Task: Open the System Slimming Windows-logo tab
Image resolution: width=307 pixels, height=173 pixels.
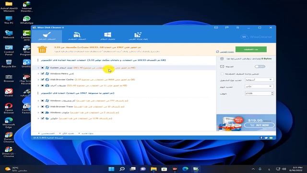Action: click(107, 37)
